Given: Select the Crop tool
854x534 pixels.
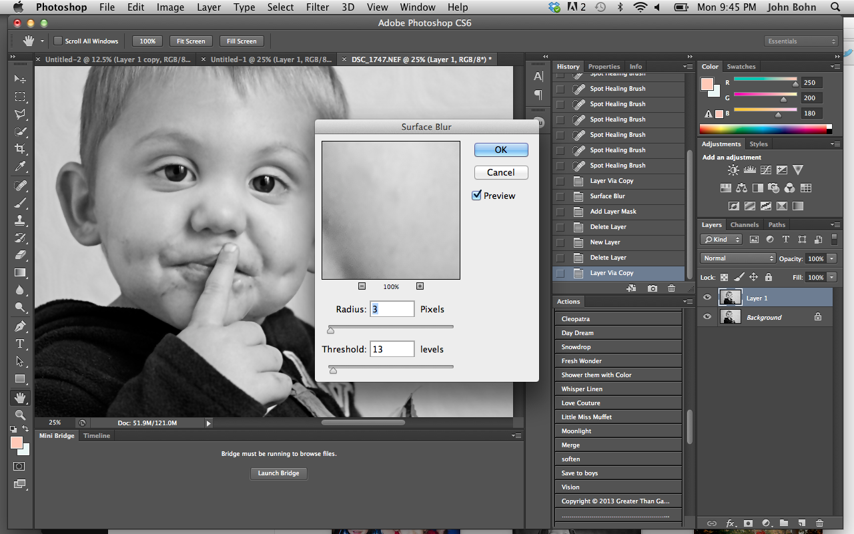Looking at the screenshot, I should 20,149.
